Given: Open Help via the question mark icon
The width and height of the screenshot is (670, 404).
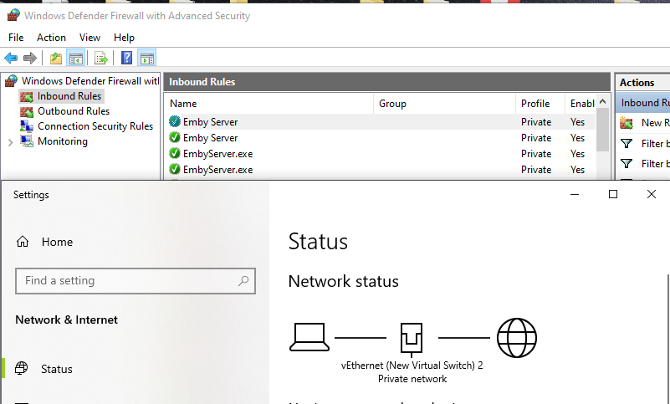Looking at the screenshot, I should (126, 58).
